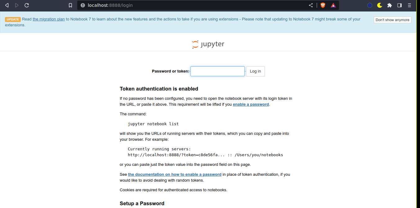Click the Jupyter logo

[208, 44]
